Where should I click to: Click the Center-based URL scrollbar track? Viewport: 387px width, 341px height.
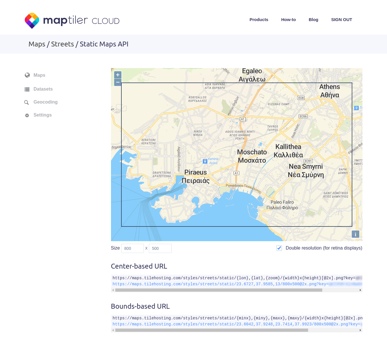pos(341,290)
